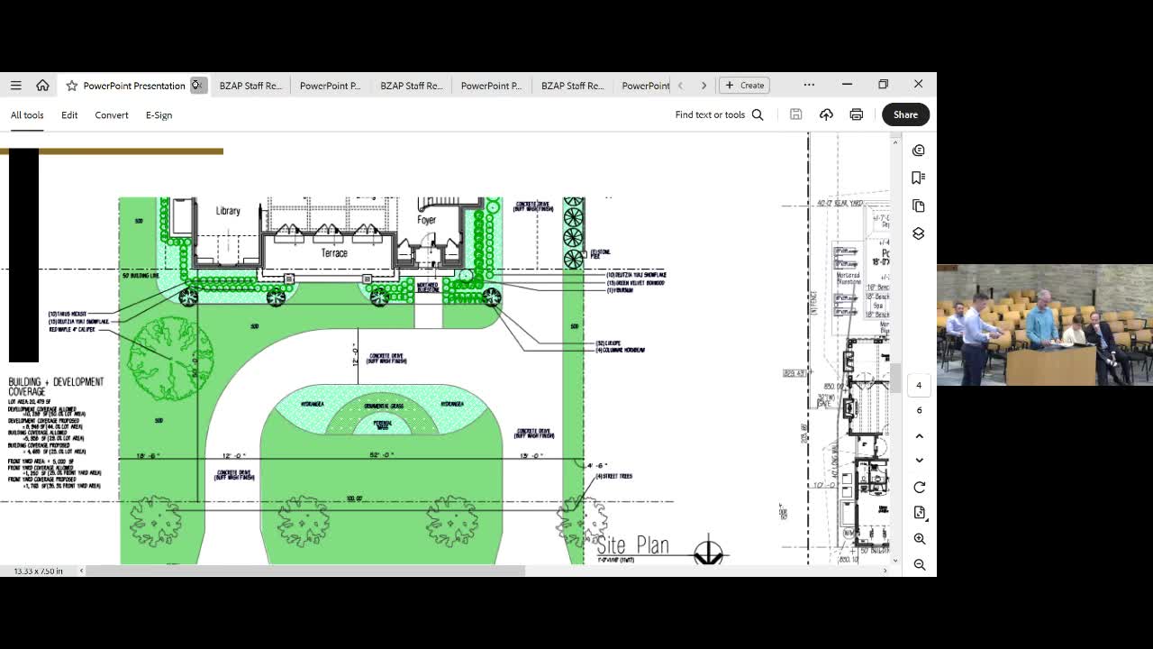Print the document
Viewport: 1153px width, 649px height.
[x=856, y=114]
